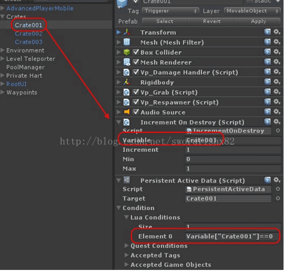The image size is (284, 271).
Task: Pick script object for PersistentActiveData field
Action: [x=278, y=189]
